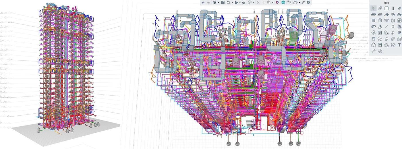Click the teal hexagon code icon
Screen dimensions: 402x149
(283, 3)
